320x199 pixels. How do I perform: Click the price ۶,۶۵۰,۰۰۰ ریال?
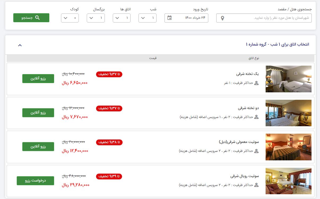tap(75, 83)
